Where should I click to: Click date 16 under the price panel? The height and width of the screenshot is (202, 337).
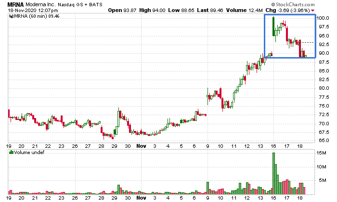point(273,146)
